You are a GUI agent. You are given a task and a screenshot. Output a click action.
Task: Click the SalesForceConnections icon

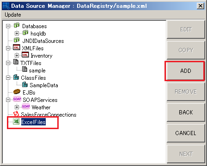[x=16, y=114]
